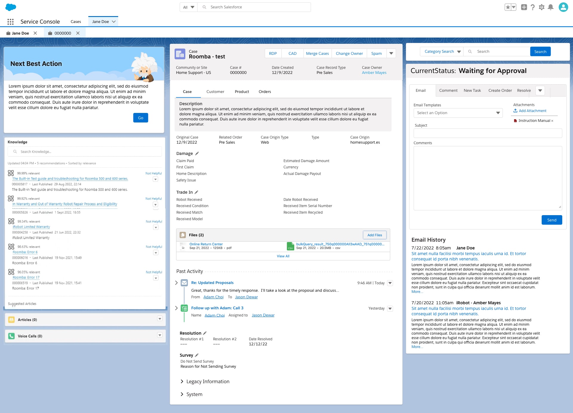Send the email with Send button
This screenshot has height=413, width=573.
pos(552,220)
